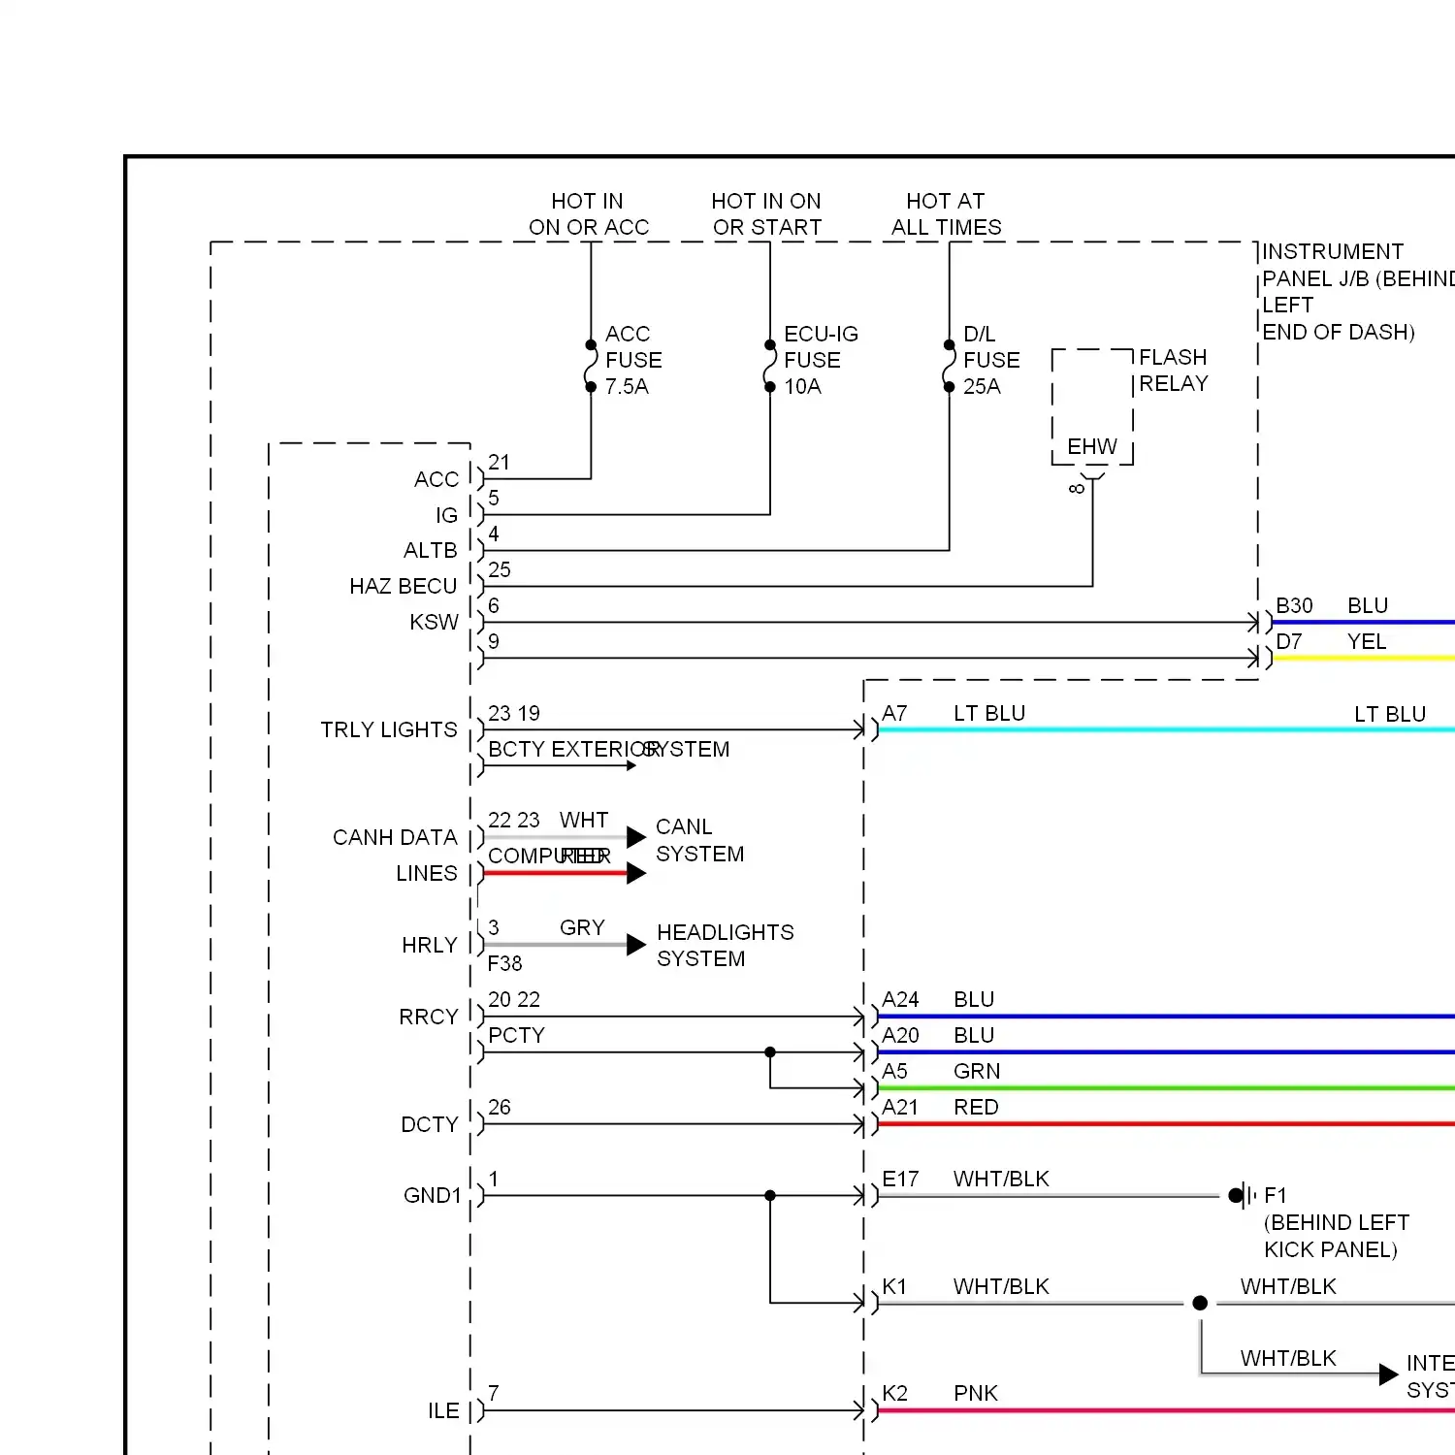Click the HEADLIGHTS SYSTEM reference text
This screenshot has width=1455, height=1455.
coord(725,945)
